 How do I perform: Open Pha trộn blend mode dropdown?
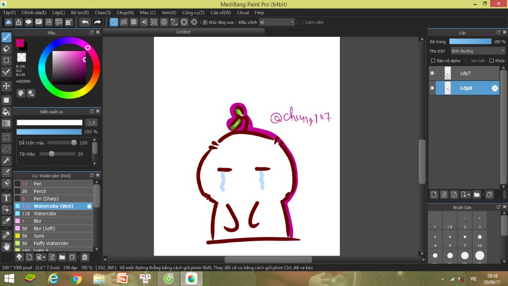(478, 51)
